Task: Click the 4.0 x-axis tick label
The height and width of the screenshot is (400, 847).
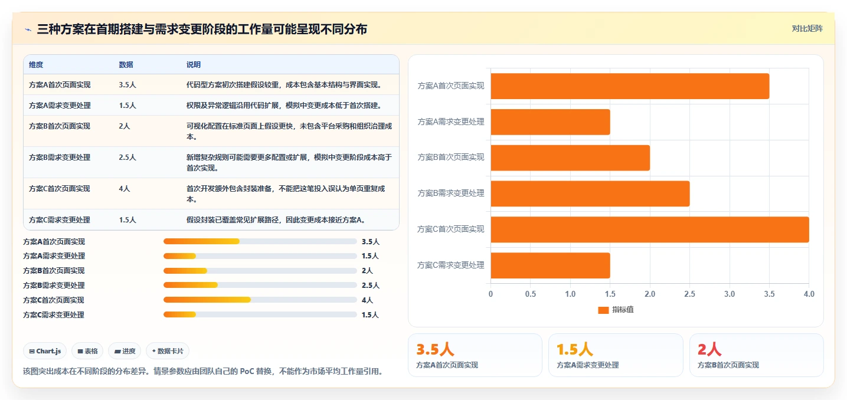Action: coord(809,294)
